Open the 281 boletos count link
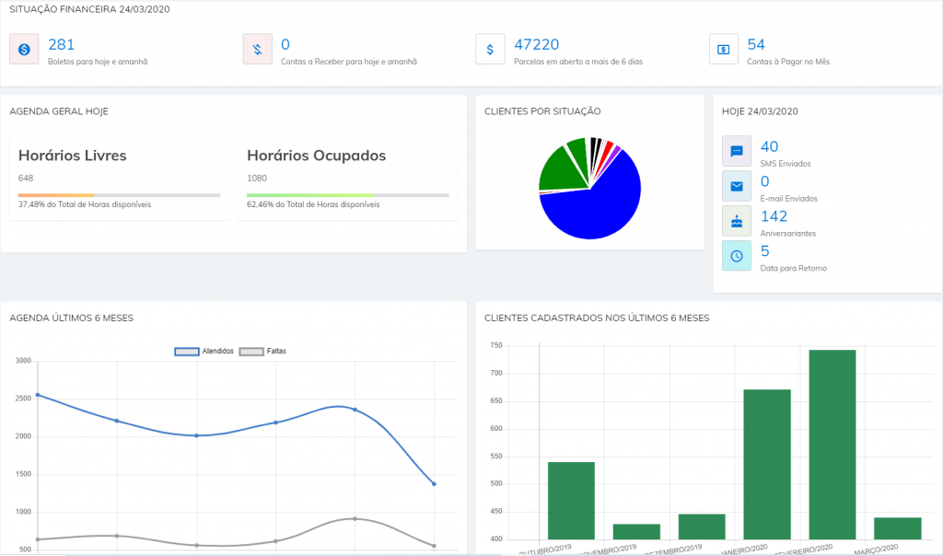Screen dimensions: 943x556 coord(61,44)
